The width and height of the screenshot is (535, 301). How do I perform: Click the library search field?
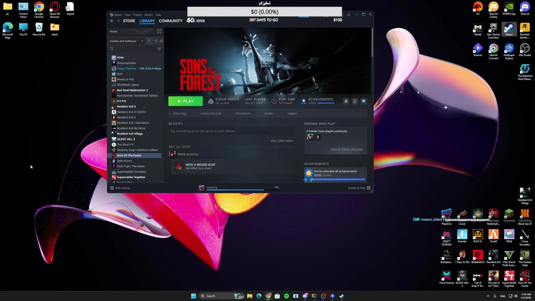(132, 49)
